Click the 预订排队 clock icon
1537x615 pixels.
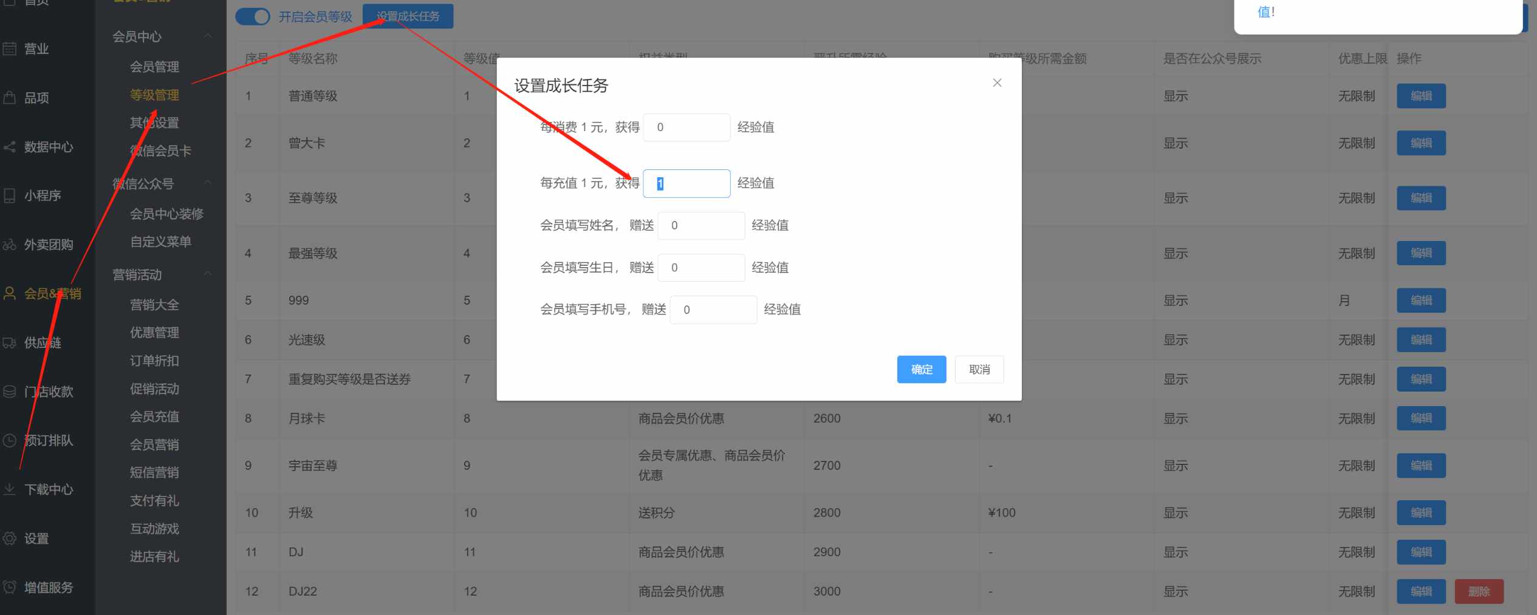10,441
